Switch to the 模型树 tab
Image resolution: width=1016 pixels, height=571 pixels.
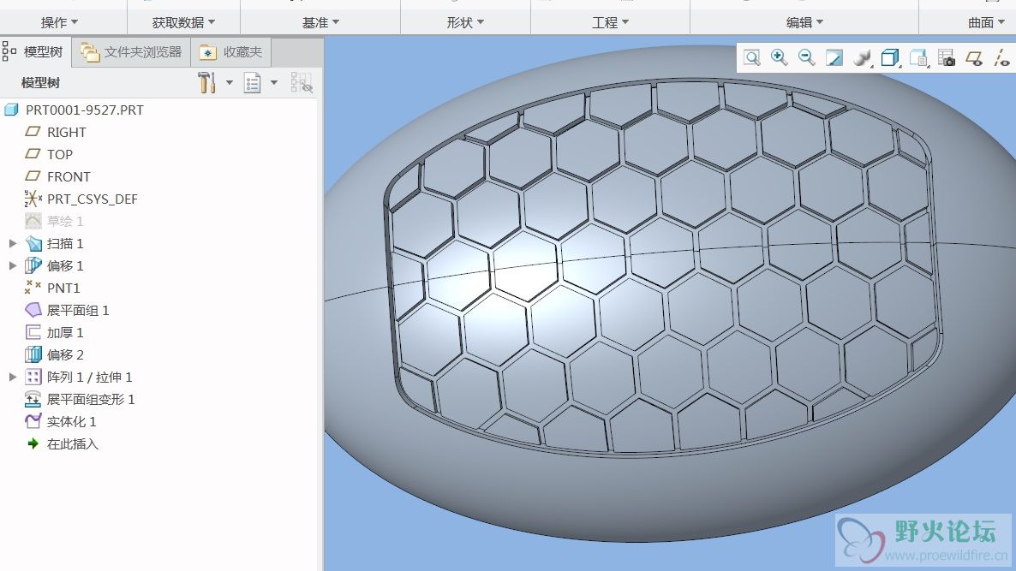tap(33, 51)
